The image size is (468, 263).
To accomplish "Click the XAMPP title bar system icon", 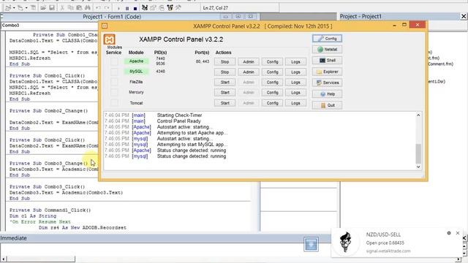I will pos(105,26).
